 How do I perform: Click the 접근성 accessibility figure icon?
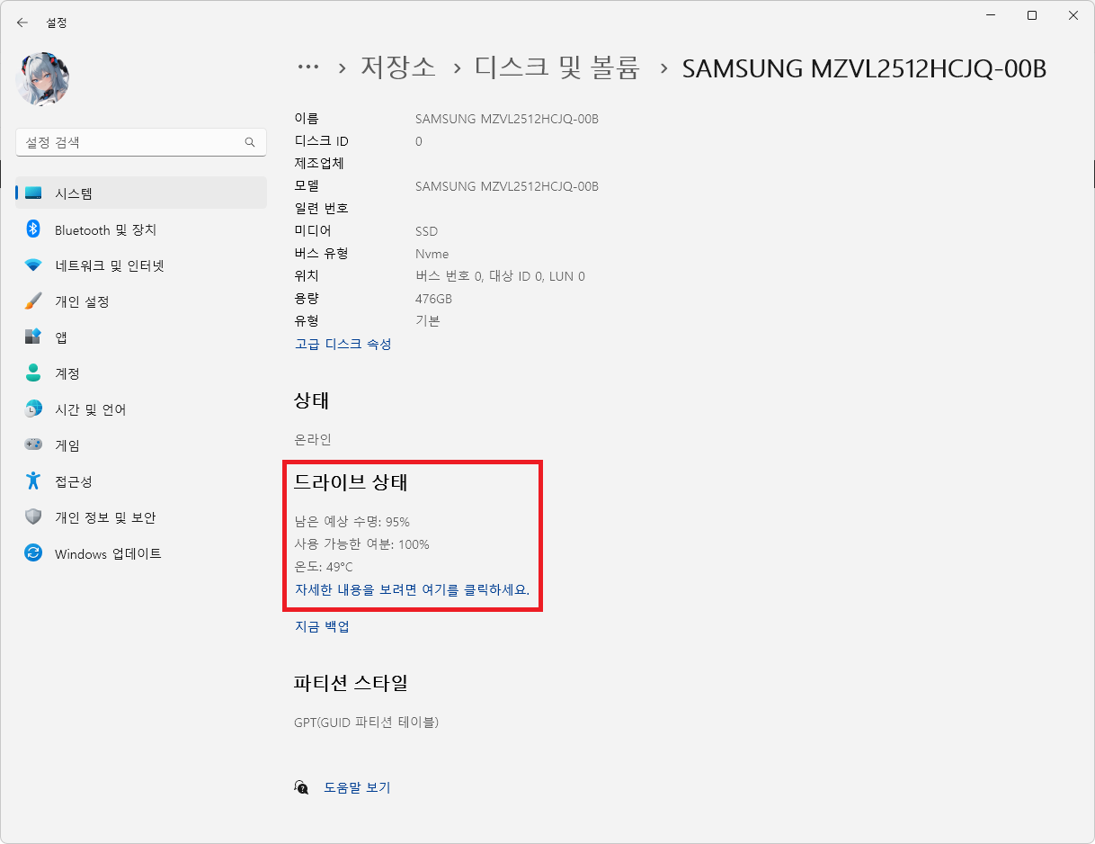33,481
